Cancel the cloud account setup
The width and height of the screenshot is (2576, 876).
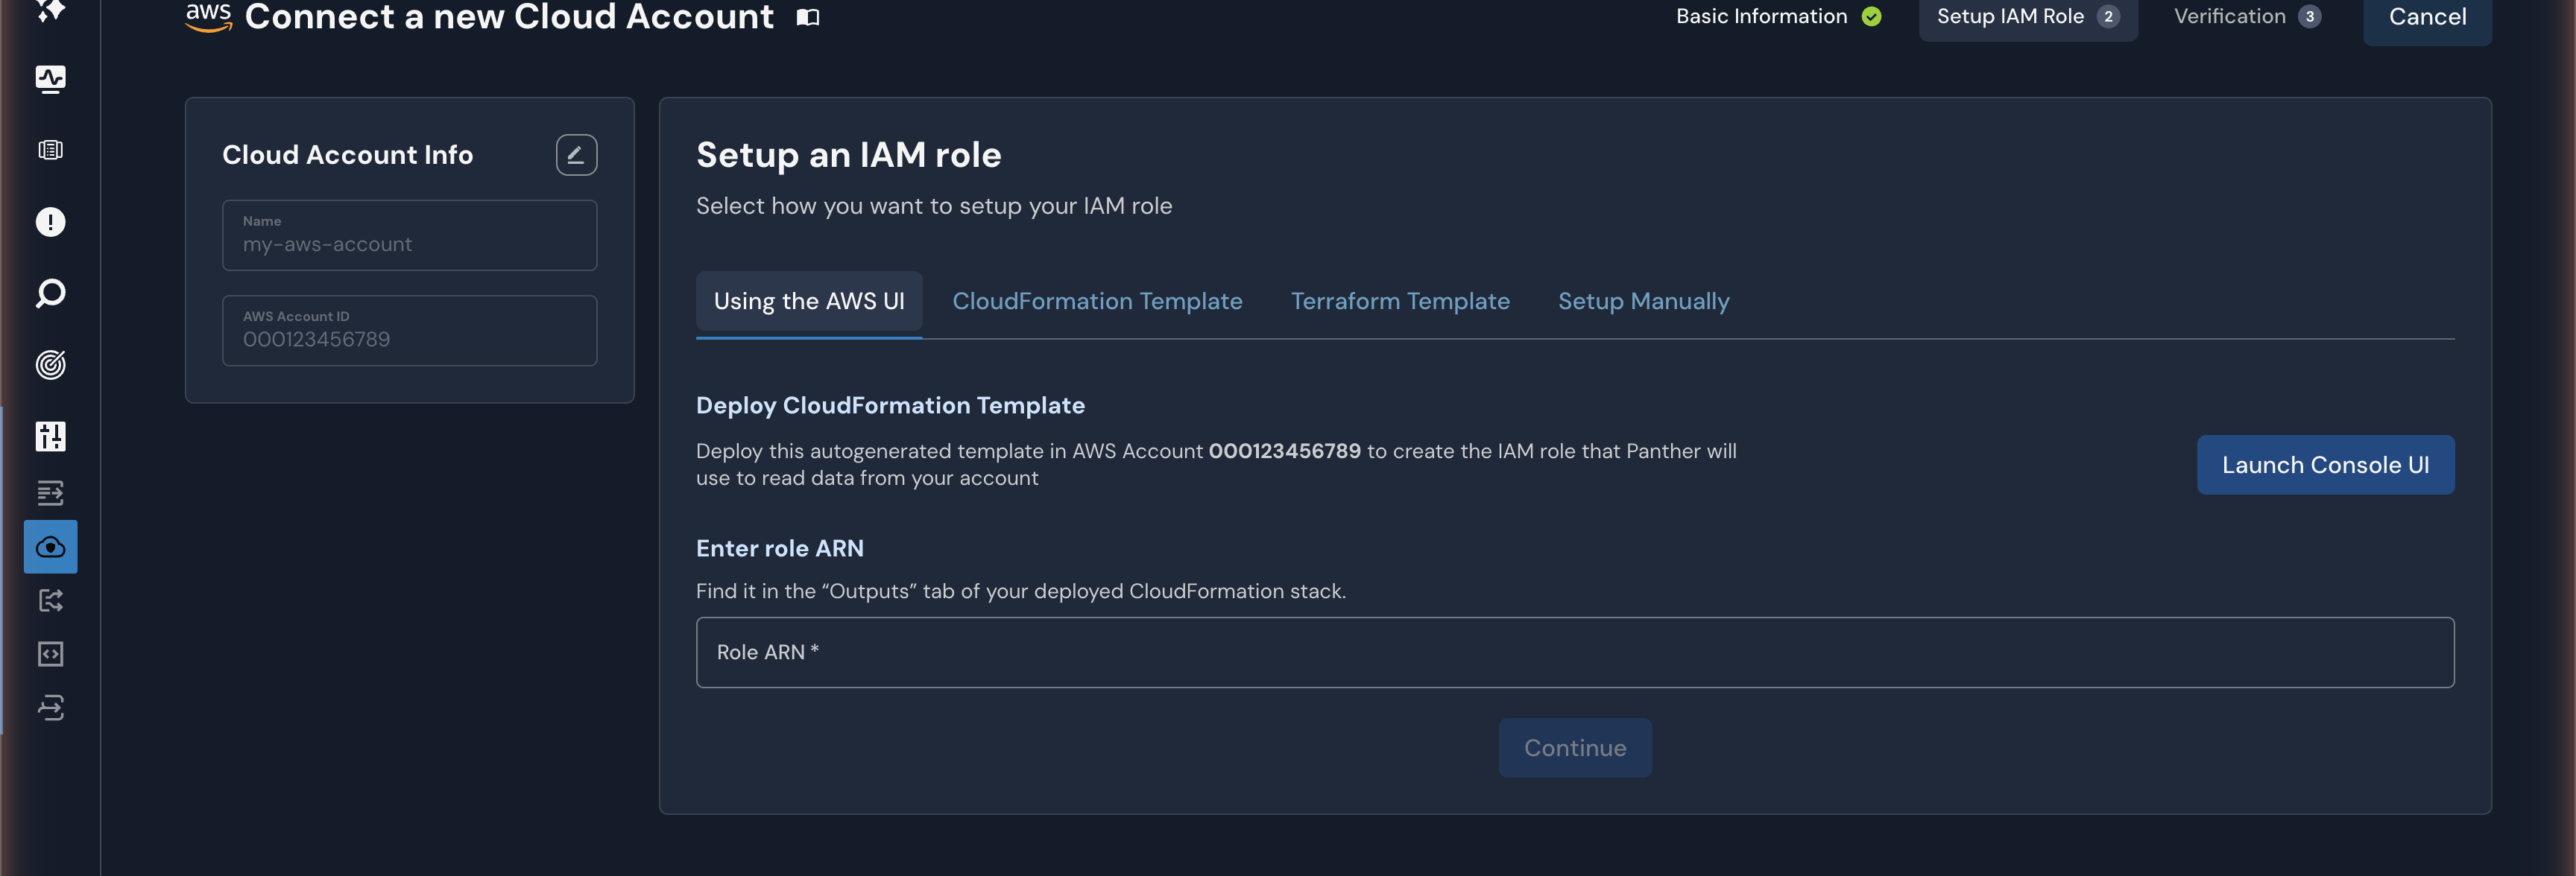click(2427, 18)
